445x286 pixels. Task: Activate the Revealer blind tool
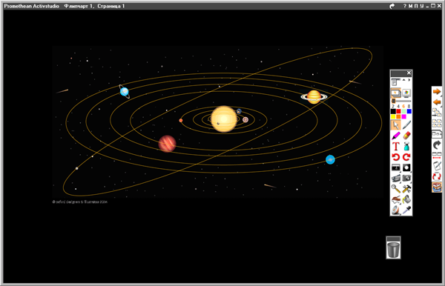(395, 167)
